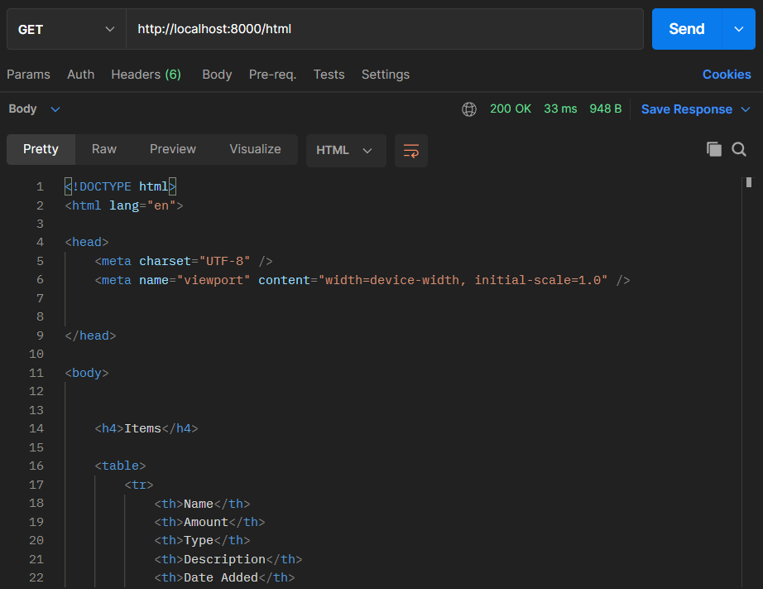Select the Headers (6) tab
The image size is (763, 589).
pyautogui.click(x=146, y=75)
